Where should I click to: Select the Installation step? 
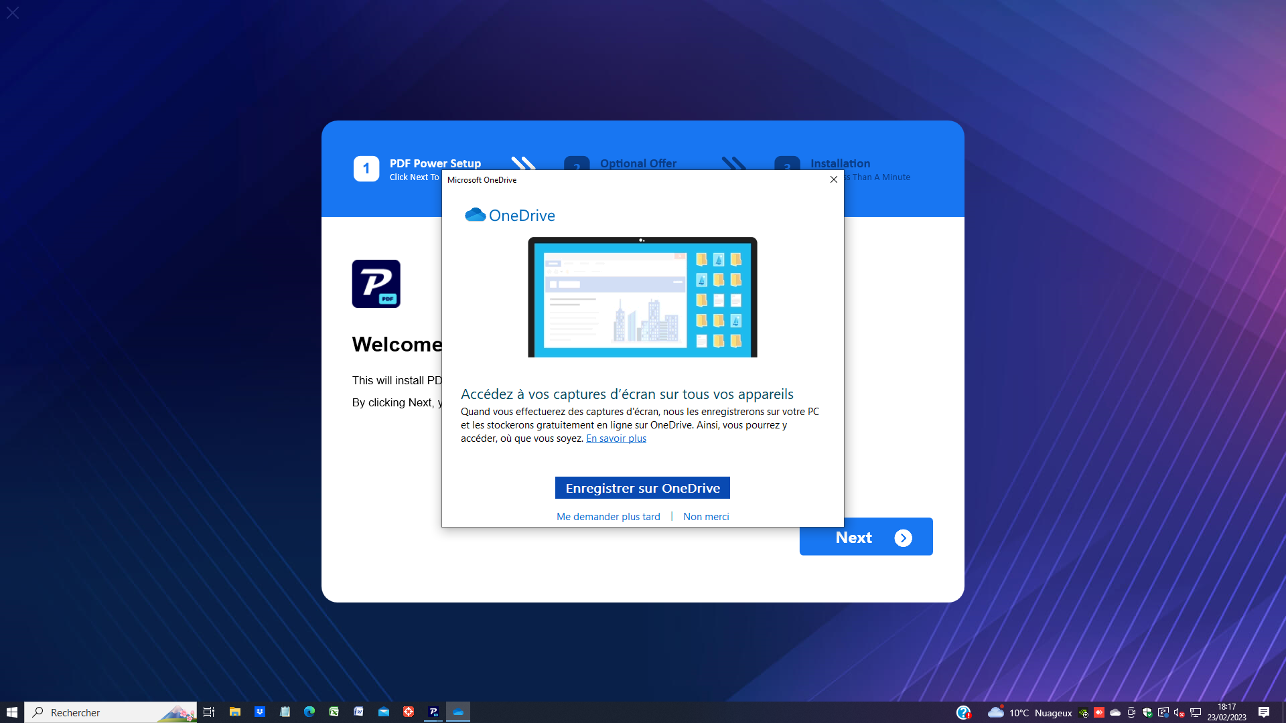pos(840,163)
